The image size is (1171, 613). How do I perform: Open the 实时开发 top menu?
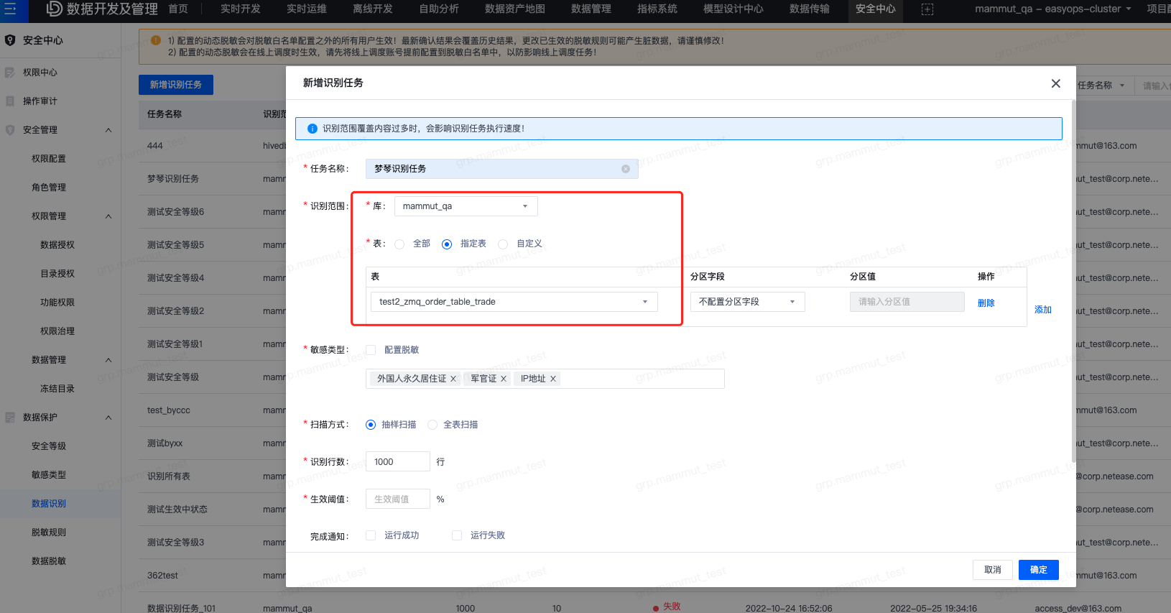pos(241,9)
